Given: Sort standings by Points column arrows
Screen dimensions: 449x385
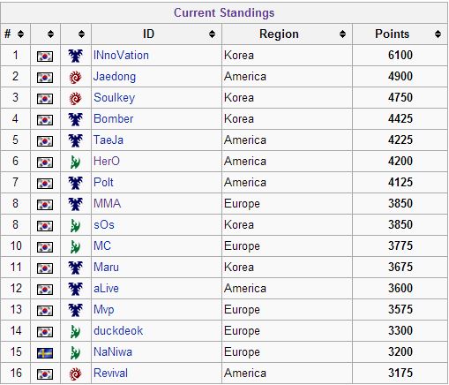Looking at the screenshot, I should tap(438, 34).
